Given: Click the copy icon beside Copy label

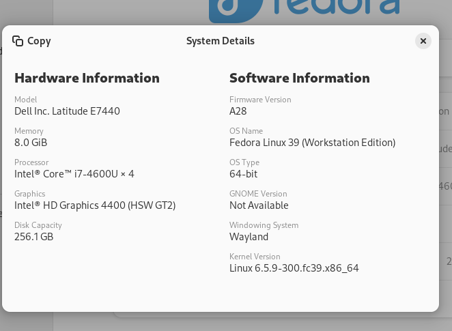Looking at the screenshot, I should tap(18, 41).
